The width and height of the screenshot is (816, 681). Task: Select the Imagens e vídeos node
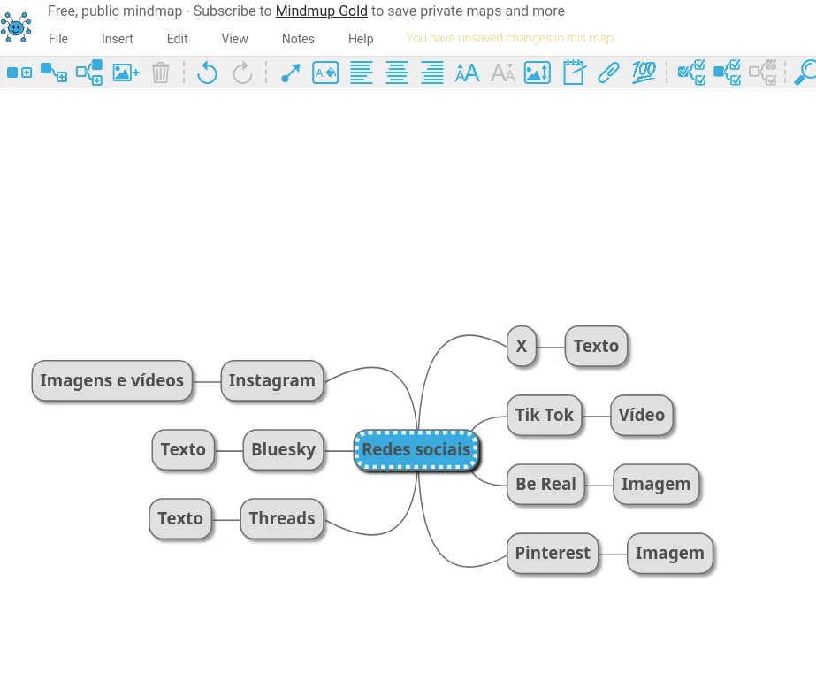pyautogui.click(x=112, y=380)
